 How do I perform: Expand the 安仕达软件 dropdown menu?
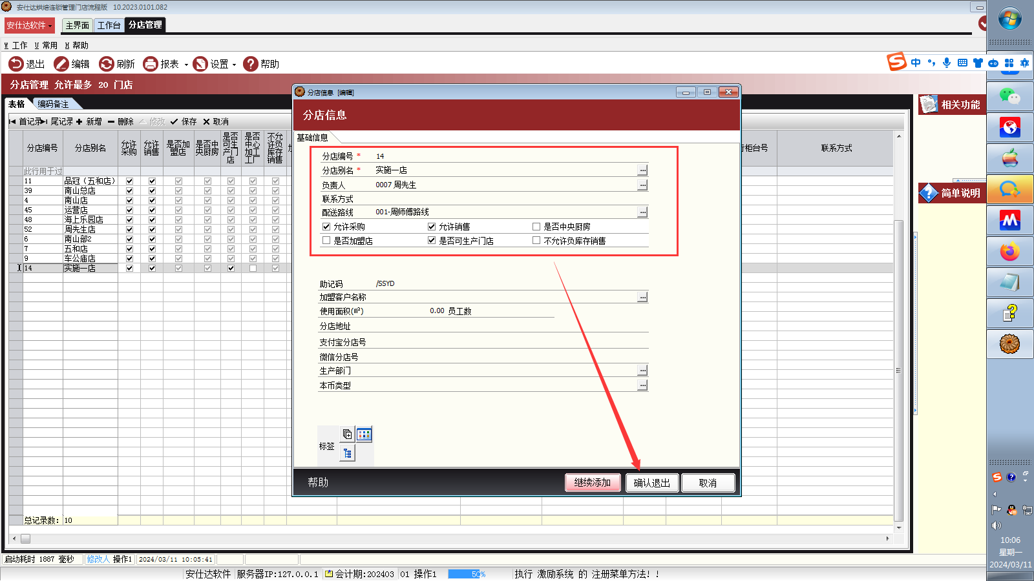[29, 25]
